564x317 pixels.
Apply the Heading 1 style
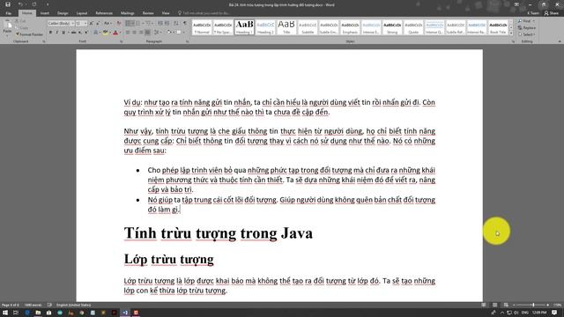244,27
